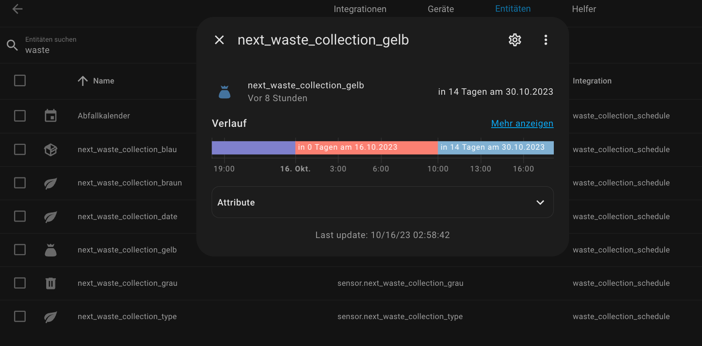Toggle the select-all checkbox in header
This screenshot has height=346, width=702.
pyautogui.click(x=20, y=81)
